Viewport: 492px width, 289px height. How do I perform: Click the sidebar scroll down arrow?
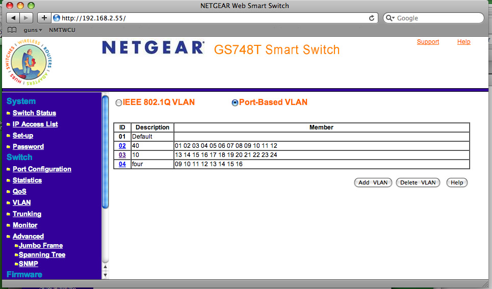click(x=106, y=275)
